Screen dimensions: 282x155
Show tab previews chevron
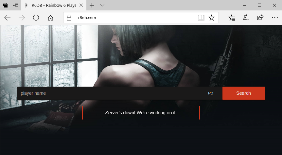click(102, 5)
